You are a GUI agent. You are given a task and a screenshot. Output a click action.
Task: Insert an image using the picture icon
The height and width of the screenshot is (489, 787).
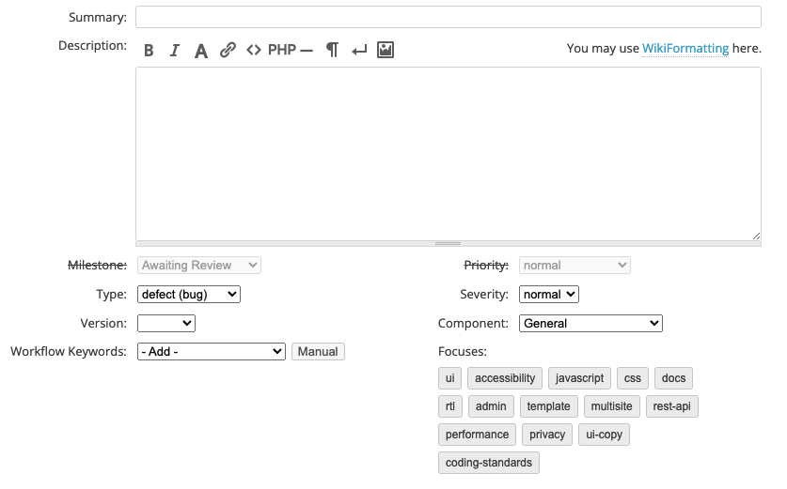click(385, 51)
